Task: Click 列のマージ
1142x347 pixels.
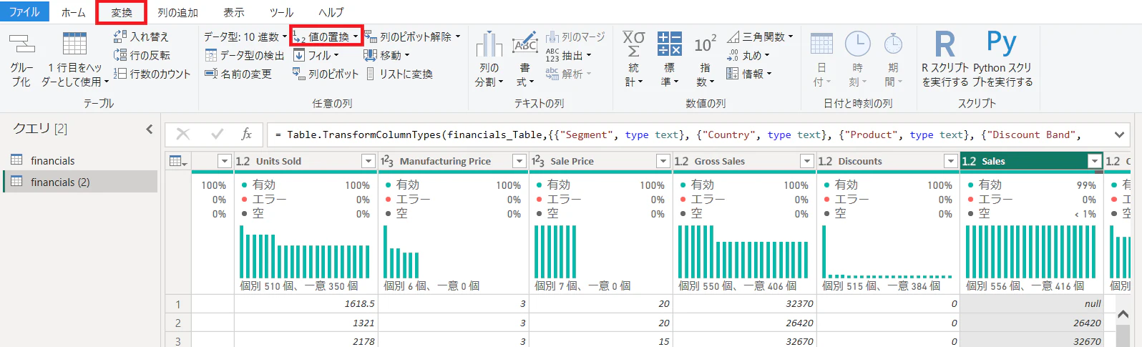Action: click(x=575, y=36)
